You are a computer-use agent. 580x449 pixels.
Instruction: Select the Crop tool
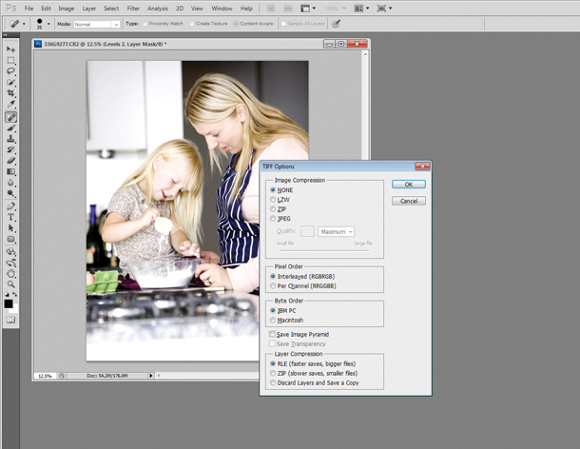pos(10,93)
